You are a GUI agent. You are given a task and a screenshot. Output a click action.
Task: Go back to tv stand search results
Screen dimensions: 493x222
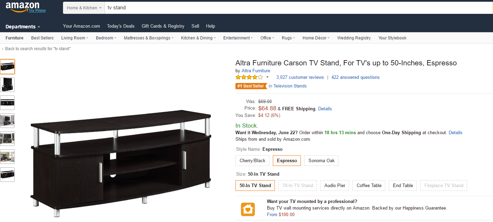37,49
